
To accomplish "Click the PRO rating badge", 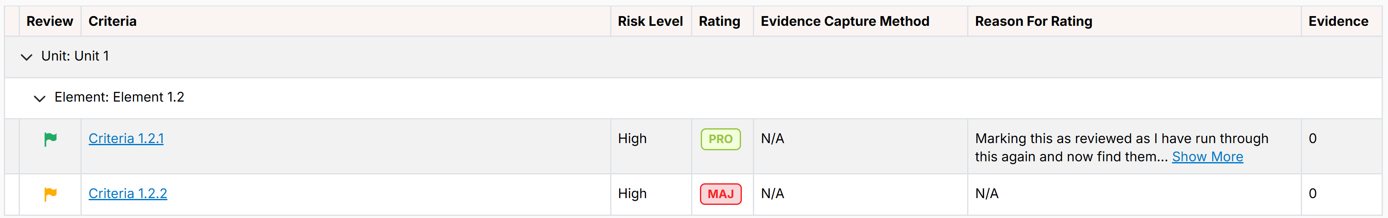I will pyautogui.click(x=720, y=139).
